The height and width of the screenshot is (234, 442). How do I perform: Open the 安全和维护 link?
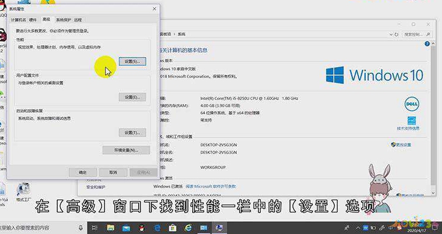pos(95,187)
